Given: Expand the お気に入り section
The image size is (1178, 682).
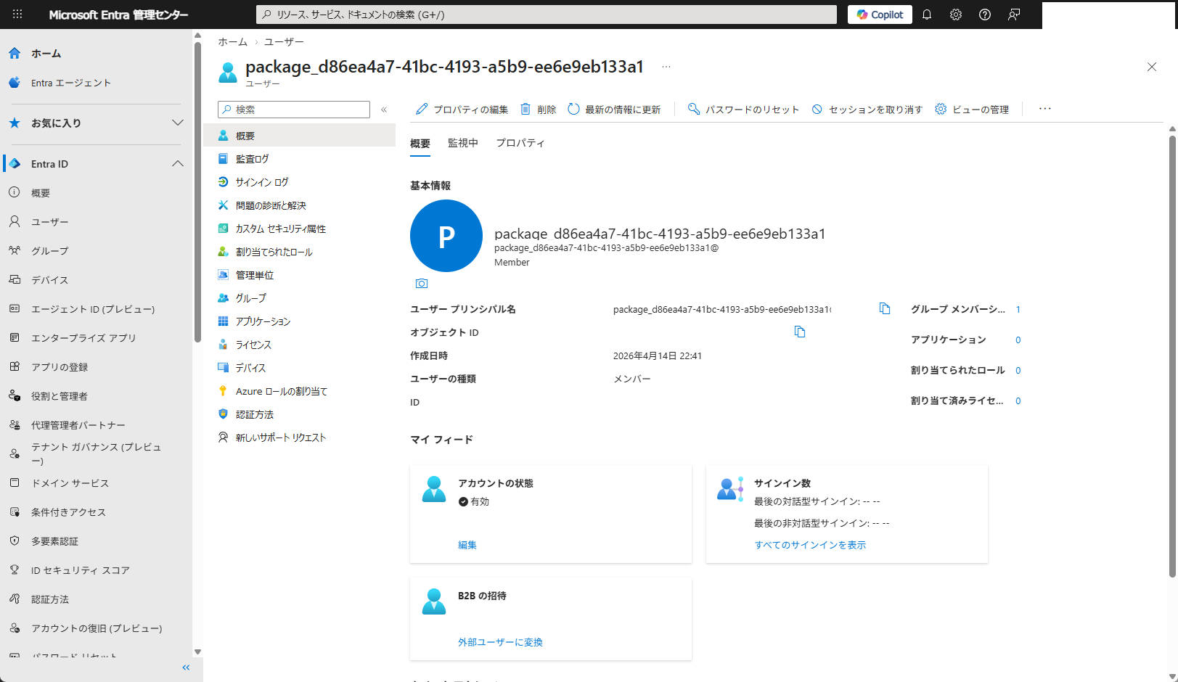Looking at the screenshot, I should point(178,123).
